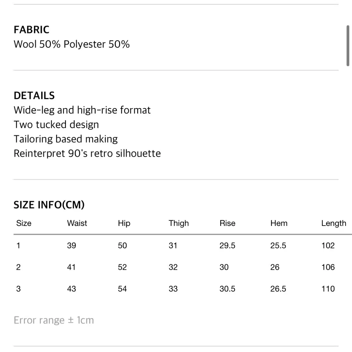This screenshot has width=352, height=352.
Task: Click the DETAILS section heading
Action: click(x=34, y=96)
